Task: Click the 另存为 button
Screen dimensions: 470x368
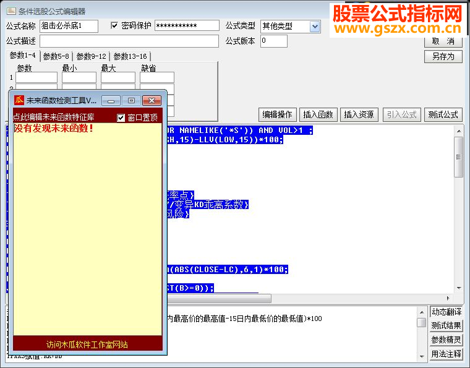Action: [x=443, y=56]
